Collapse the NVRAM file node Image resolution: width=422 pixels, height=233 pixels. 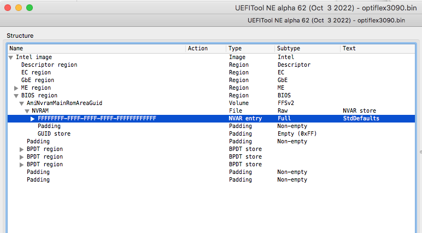[x=27, y=110]
